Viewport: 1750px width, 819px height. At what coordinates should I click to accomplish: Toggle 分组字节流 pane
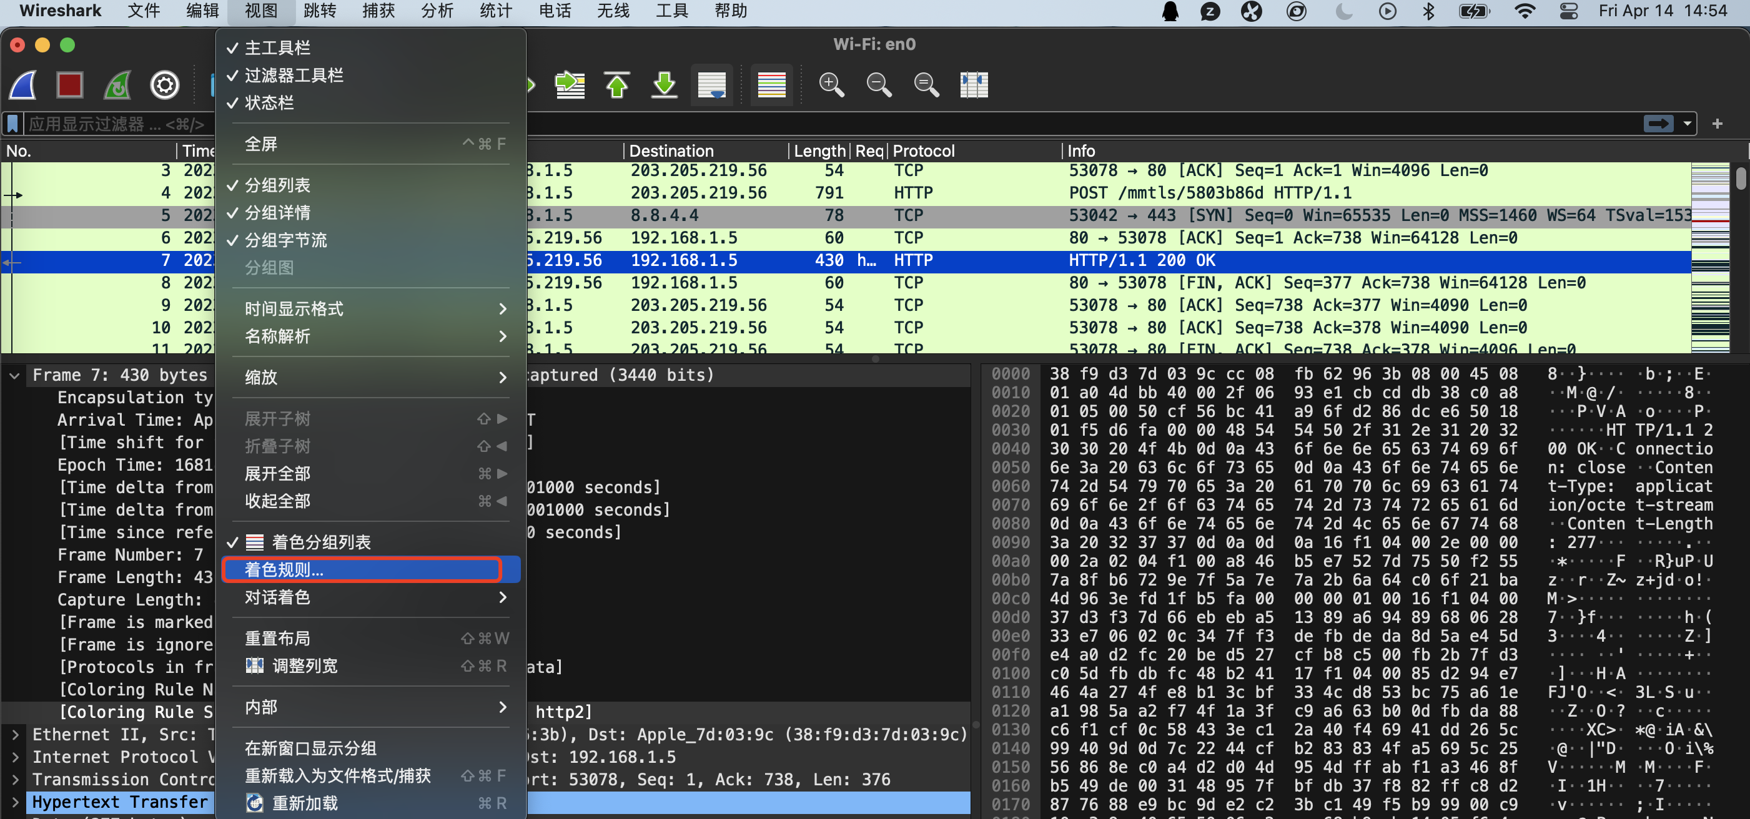[x=371, y=240]
